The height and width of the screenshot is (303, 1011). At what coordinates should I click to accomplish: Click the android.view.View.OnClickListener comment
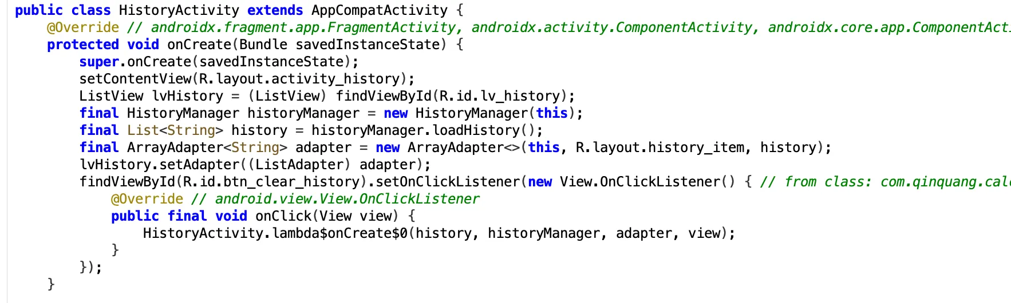point(347,199)
